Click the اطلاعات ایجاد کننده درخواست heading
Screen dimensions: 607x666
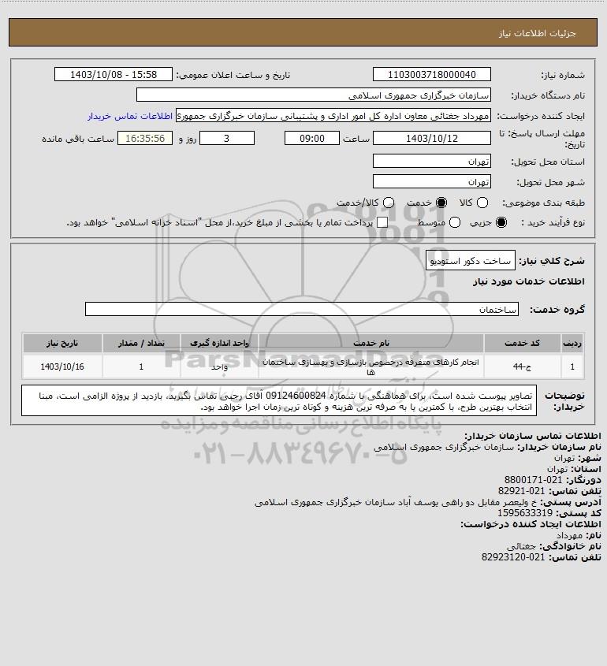pyautogui.click(x=531, y=524)
